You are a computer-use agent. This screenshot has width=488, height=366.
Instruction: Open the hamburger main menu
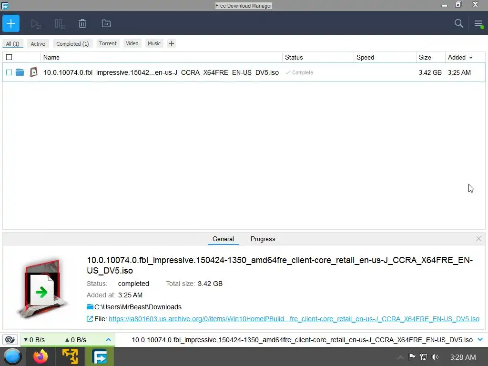pyautogui.click(x=478, y=24)
